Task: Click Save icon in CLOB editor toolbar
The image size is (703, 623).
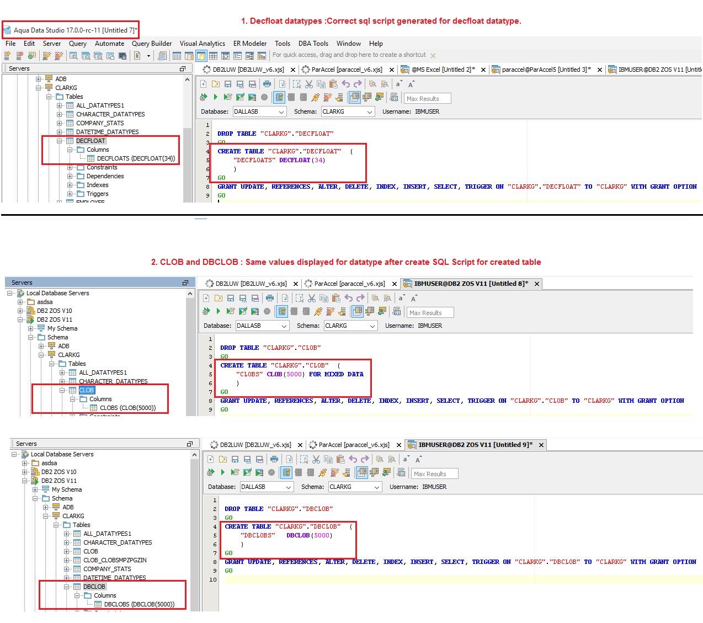Action: [231, 298]
